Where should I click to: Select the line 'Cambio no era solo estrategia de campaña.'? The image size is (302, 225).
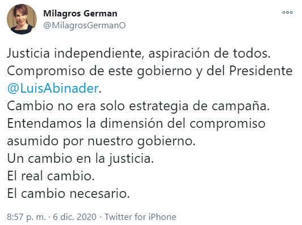(138, 106)
